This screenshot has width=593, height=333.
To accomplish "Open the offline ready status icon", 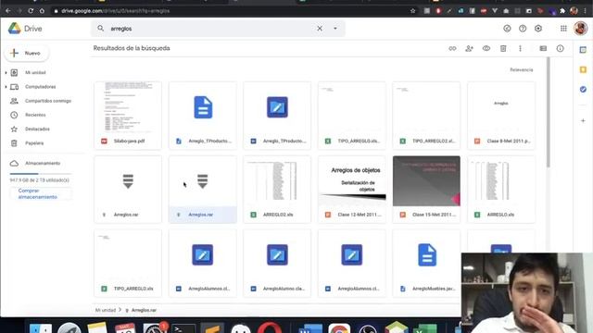I will tap(507, 29).
